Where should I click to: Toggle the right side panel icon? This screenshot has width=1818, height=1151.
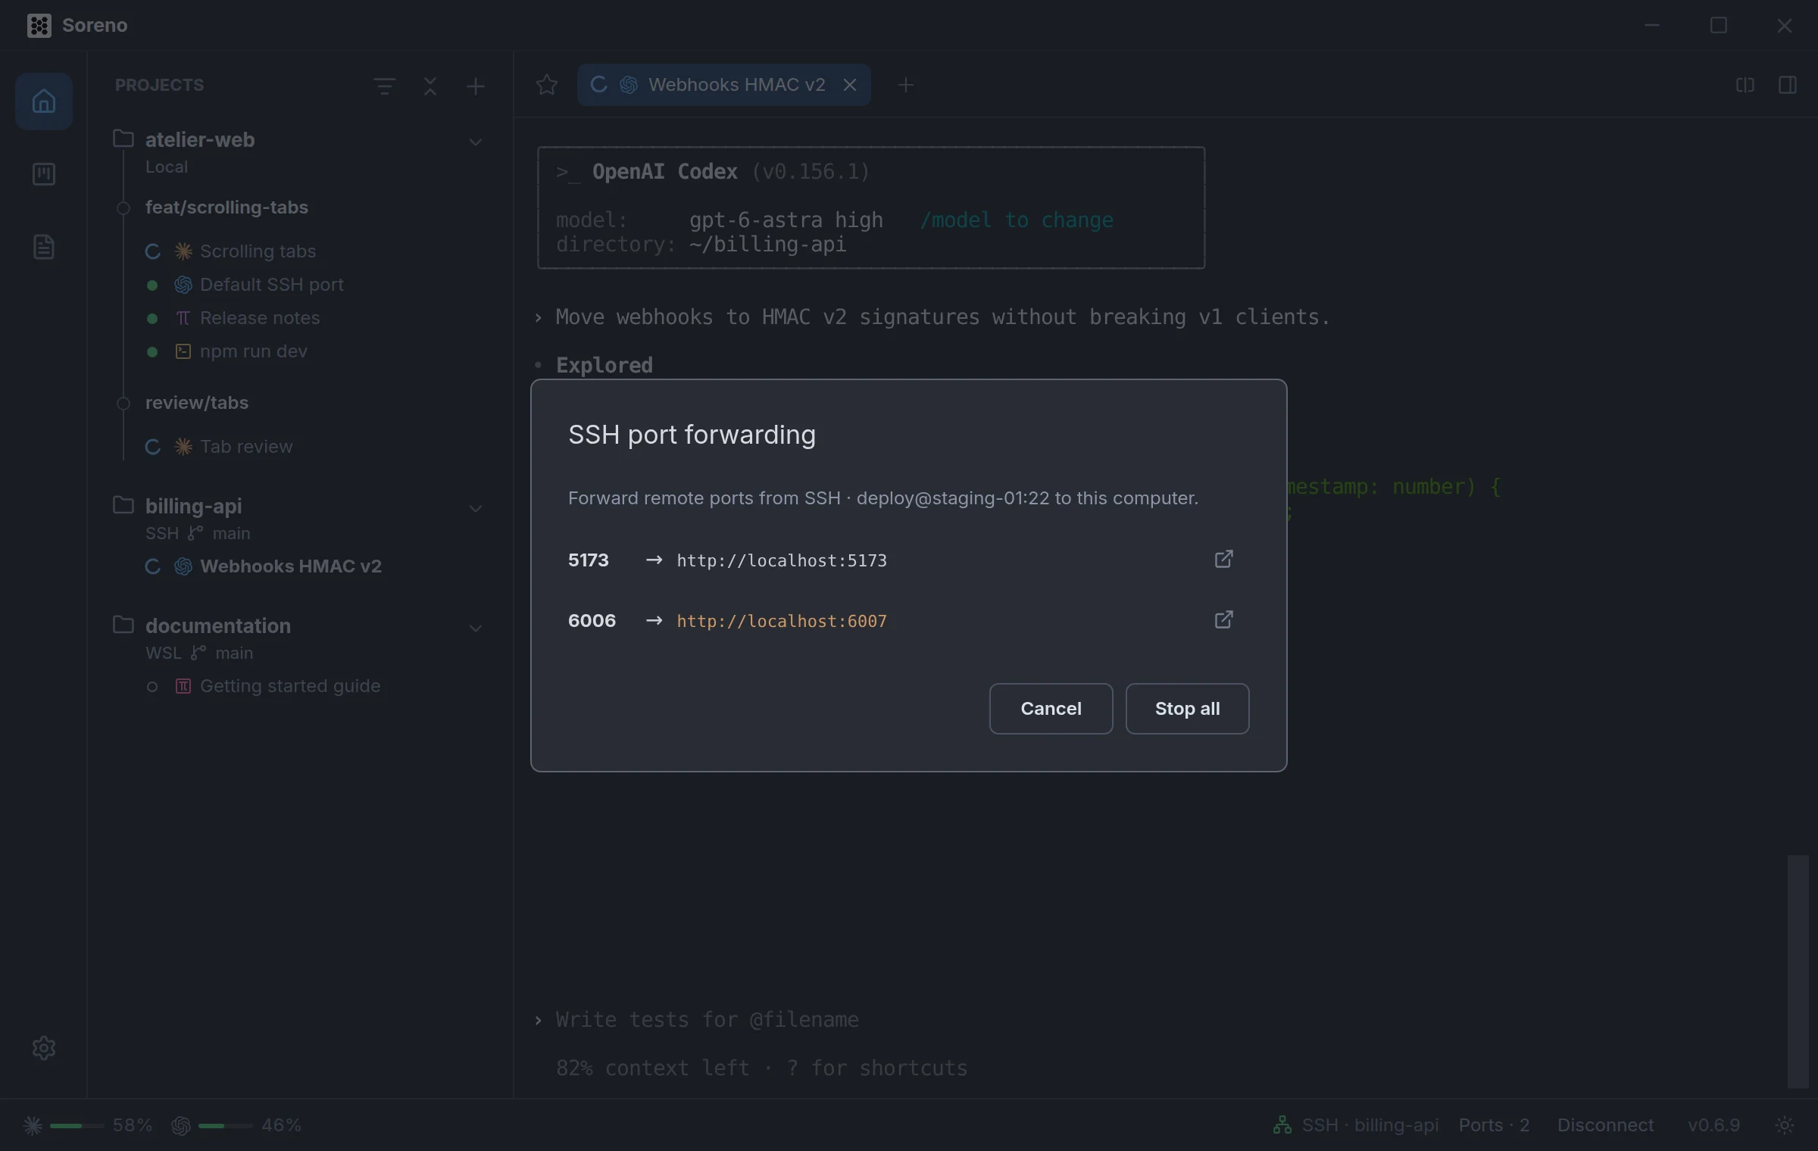tap(1788, 85)
